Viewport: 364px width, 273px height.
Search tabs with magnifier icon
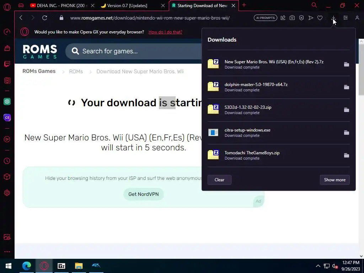314,5
